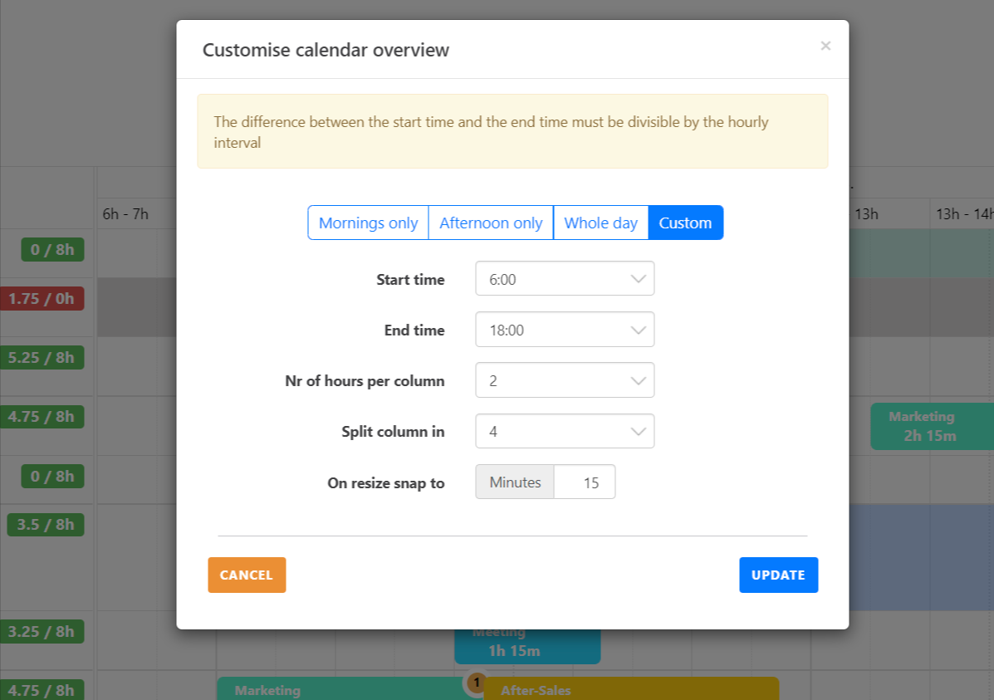Select the Afternoon only preset
This screenshot has width=994, height=700.
click(490, 223)
